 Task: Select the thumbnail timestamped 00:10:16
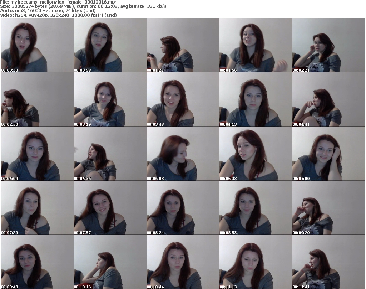click(110, 262)
